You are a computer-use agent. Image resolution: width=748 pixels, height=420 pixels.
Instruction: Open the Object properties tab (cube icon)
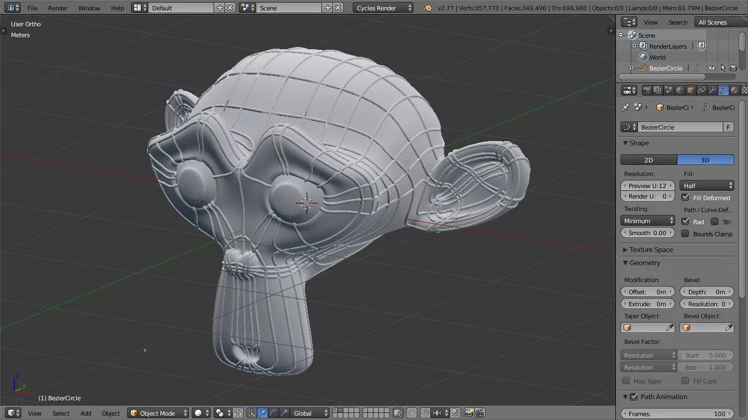pyautogui.click(x=691, y=90)
